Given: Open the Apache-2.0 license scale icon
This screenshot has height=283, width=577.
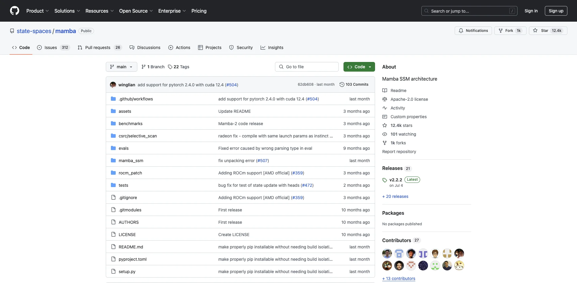Looking at the screenshot, I should [385, 99].
